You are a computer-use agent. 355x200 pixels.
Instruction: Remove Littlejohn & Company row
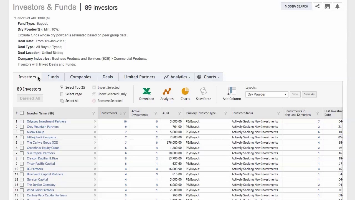click(x=95, y=137)
